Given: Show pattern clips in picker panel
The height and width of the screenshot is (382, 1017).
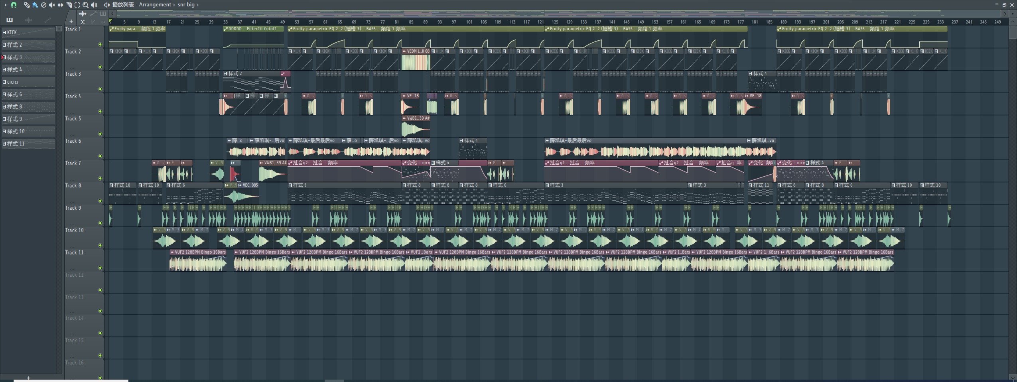Looking at the screenshot, I should pos(10,20).
